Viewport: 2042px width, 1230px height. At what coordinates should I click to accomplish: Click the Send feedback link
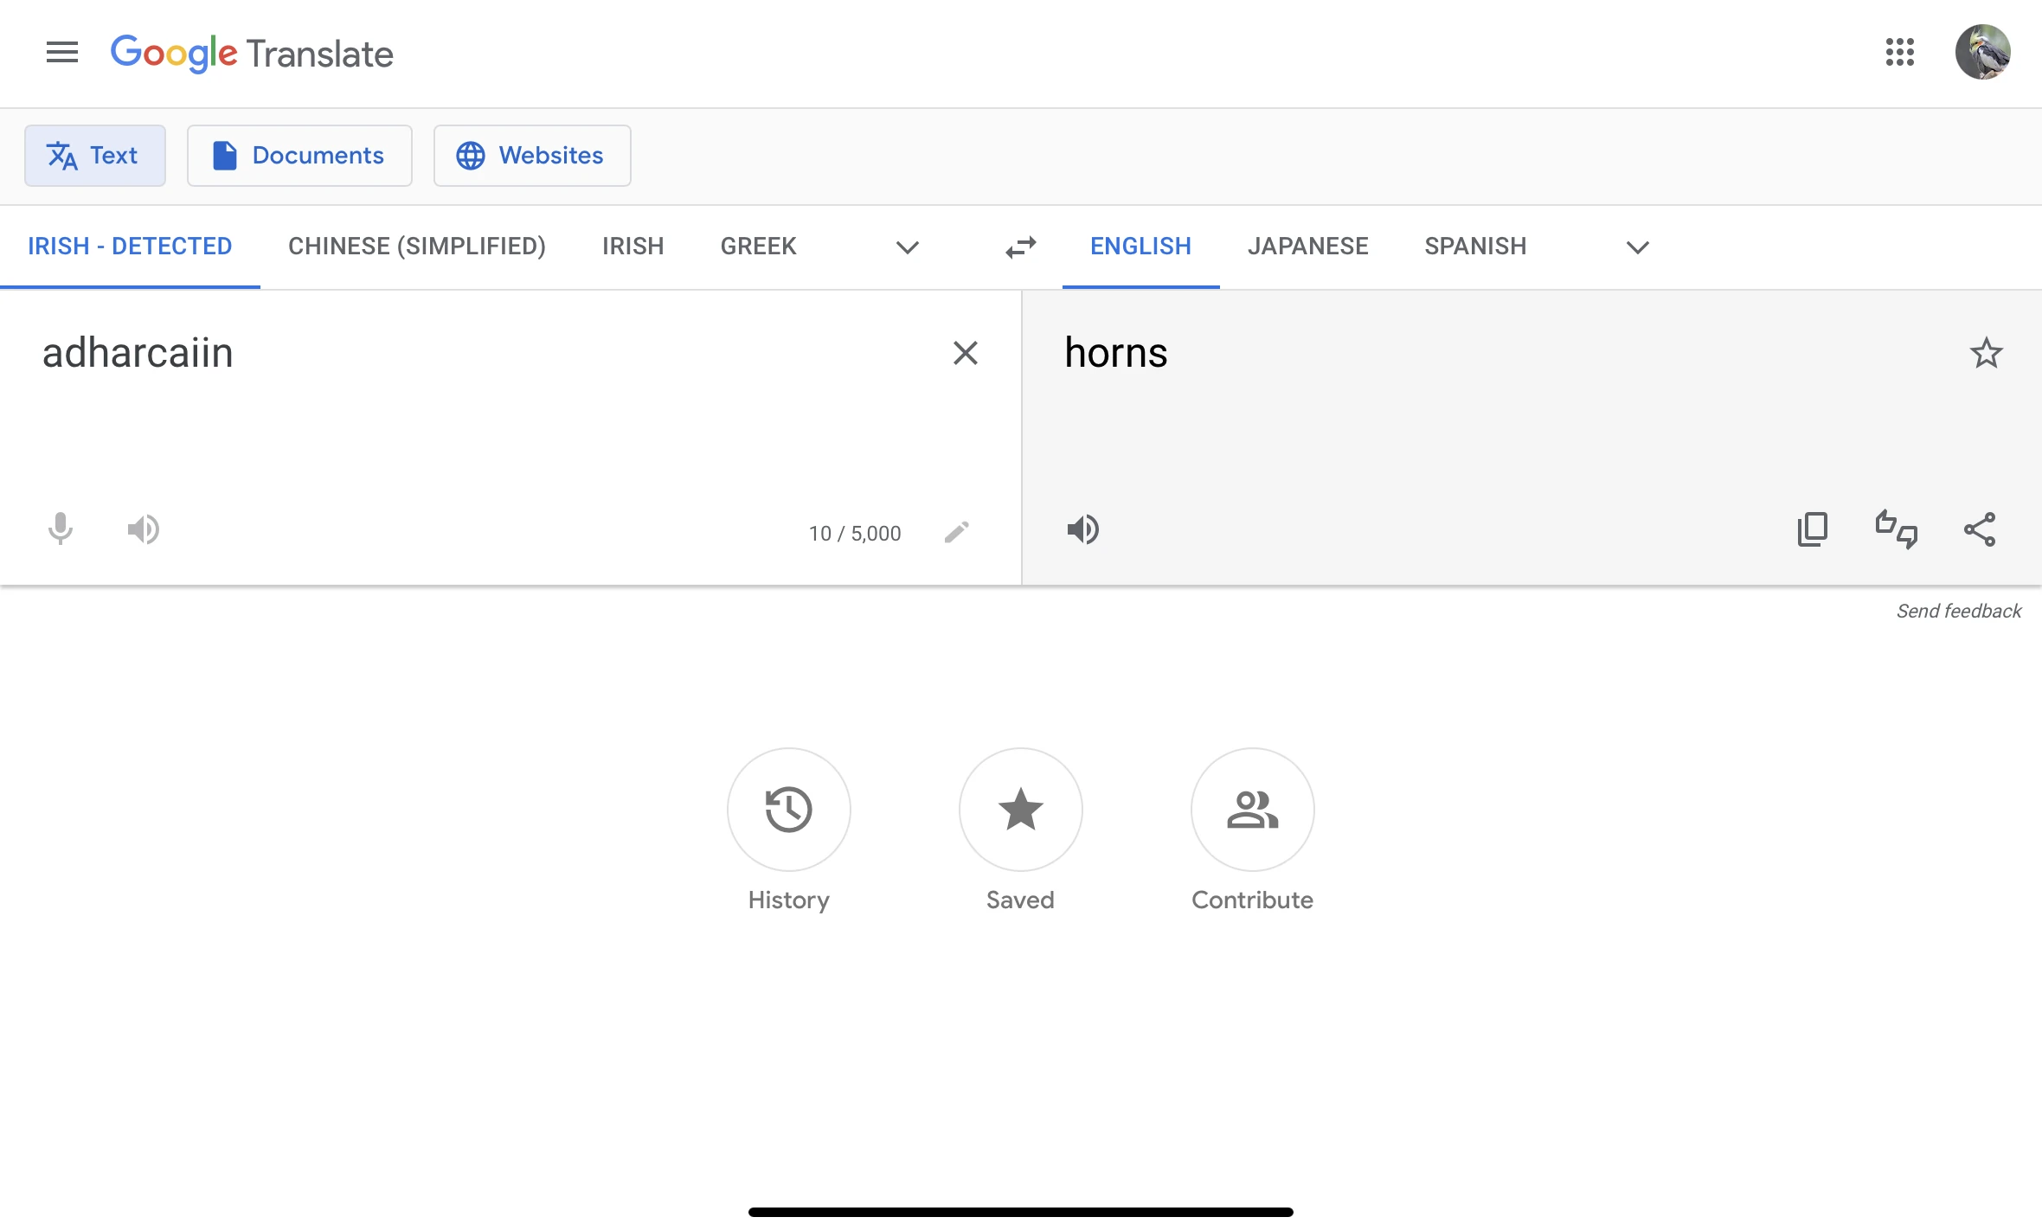coord(1959,611)
